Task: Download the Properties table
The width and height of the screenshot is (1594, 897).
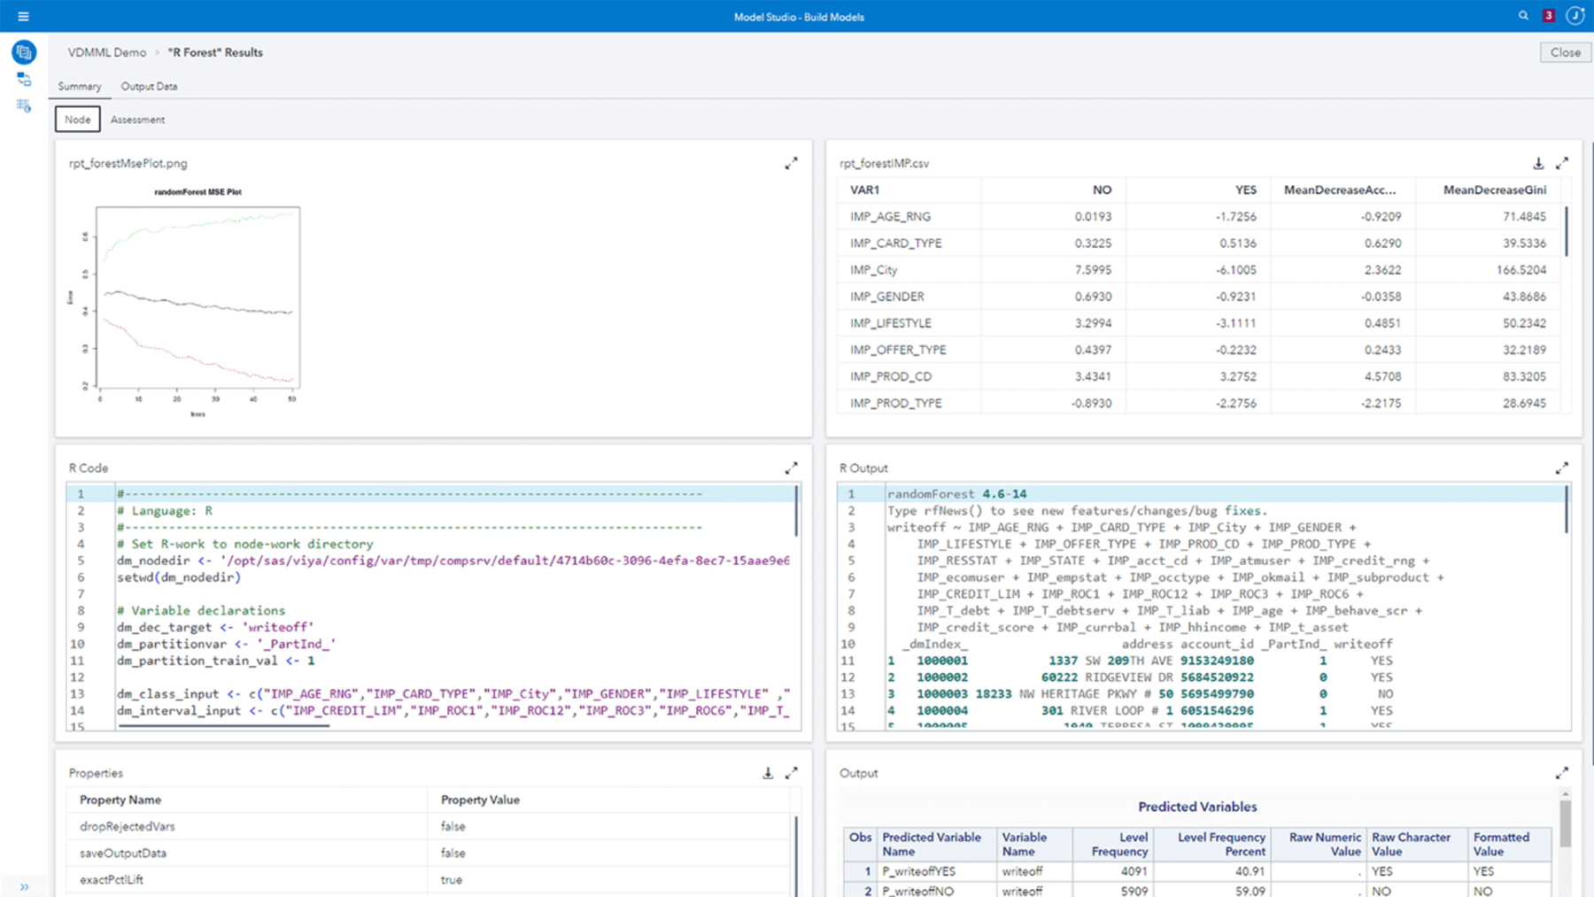Action: (768, 772)
